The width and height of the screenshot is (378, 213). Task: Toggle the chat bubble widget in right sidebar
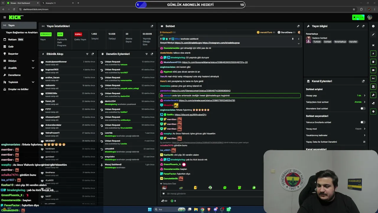[373, 70]
